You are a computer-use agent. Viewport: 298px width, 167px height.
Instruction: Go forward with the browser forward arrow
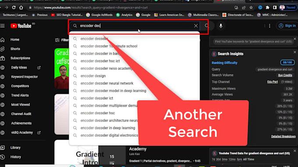[6, 7]
